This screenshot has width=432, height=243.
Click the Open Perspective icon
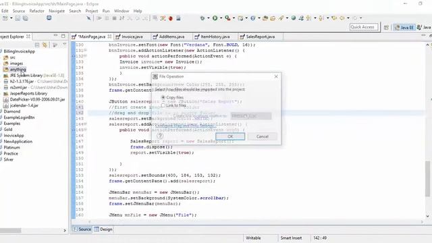click(x=386, y=27)
